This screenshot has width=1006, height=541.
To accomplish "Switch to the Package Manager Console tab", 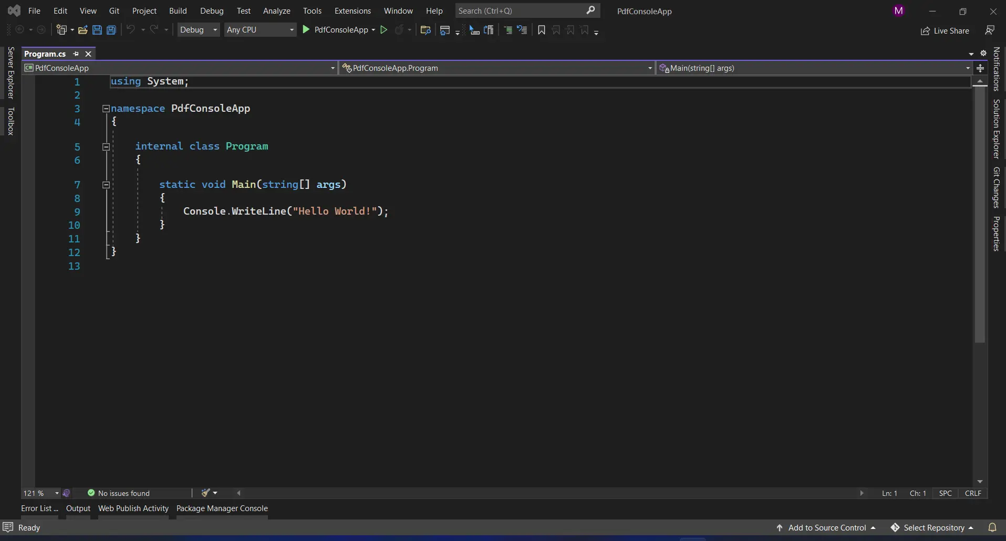I will tap(222, 508).
